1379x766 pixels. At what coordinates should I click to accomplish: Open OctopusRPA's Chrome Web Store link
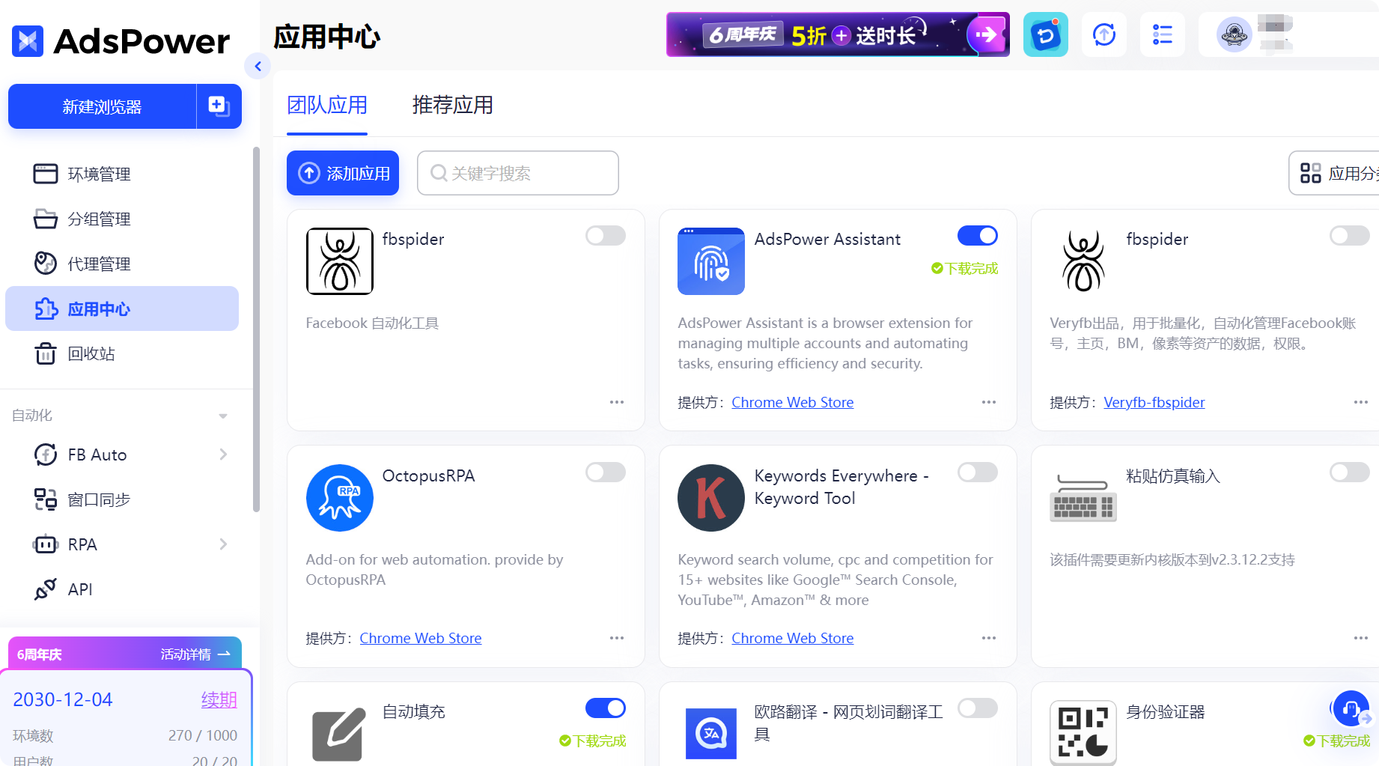click(421, 638)
